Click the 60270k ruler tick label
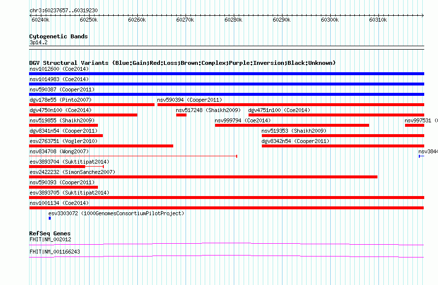 [x=185, y=20]
